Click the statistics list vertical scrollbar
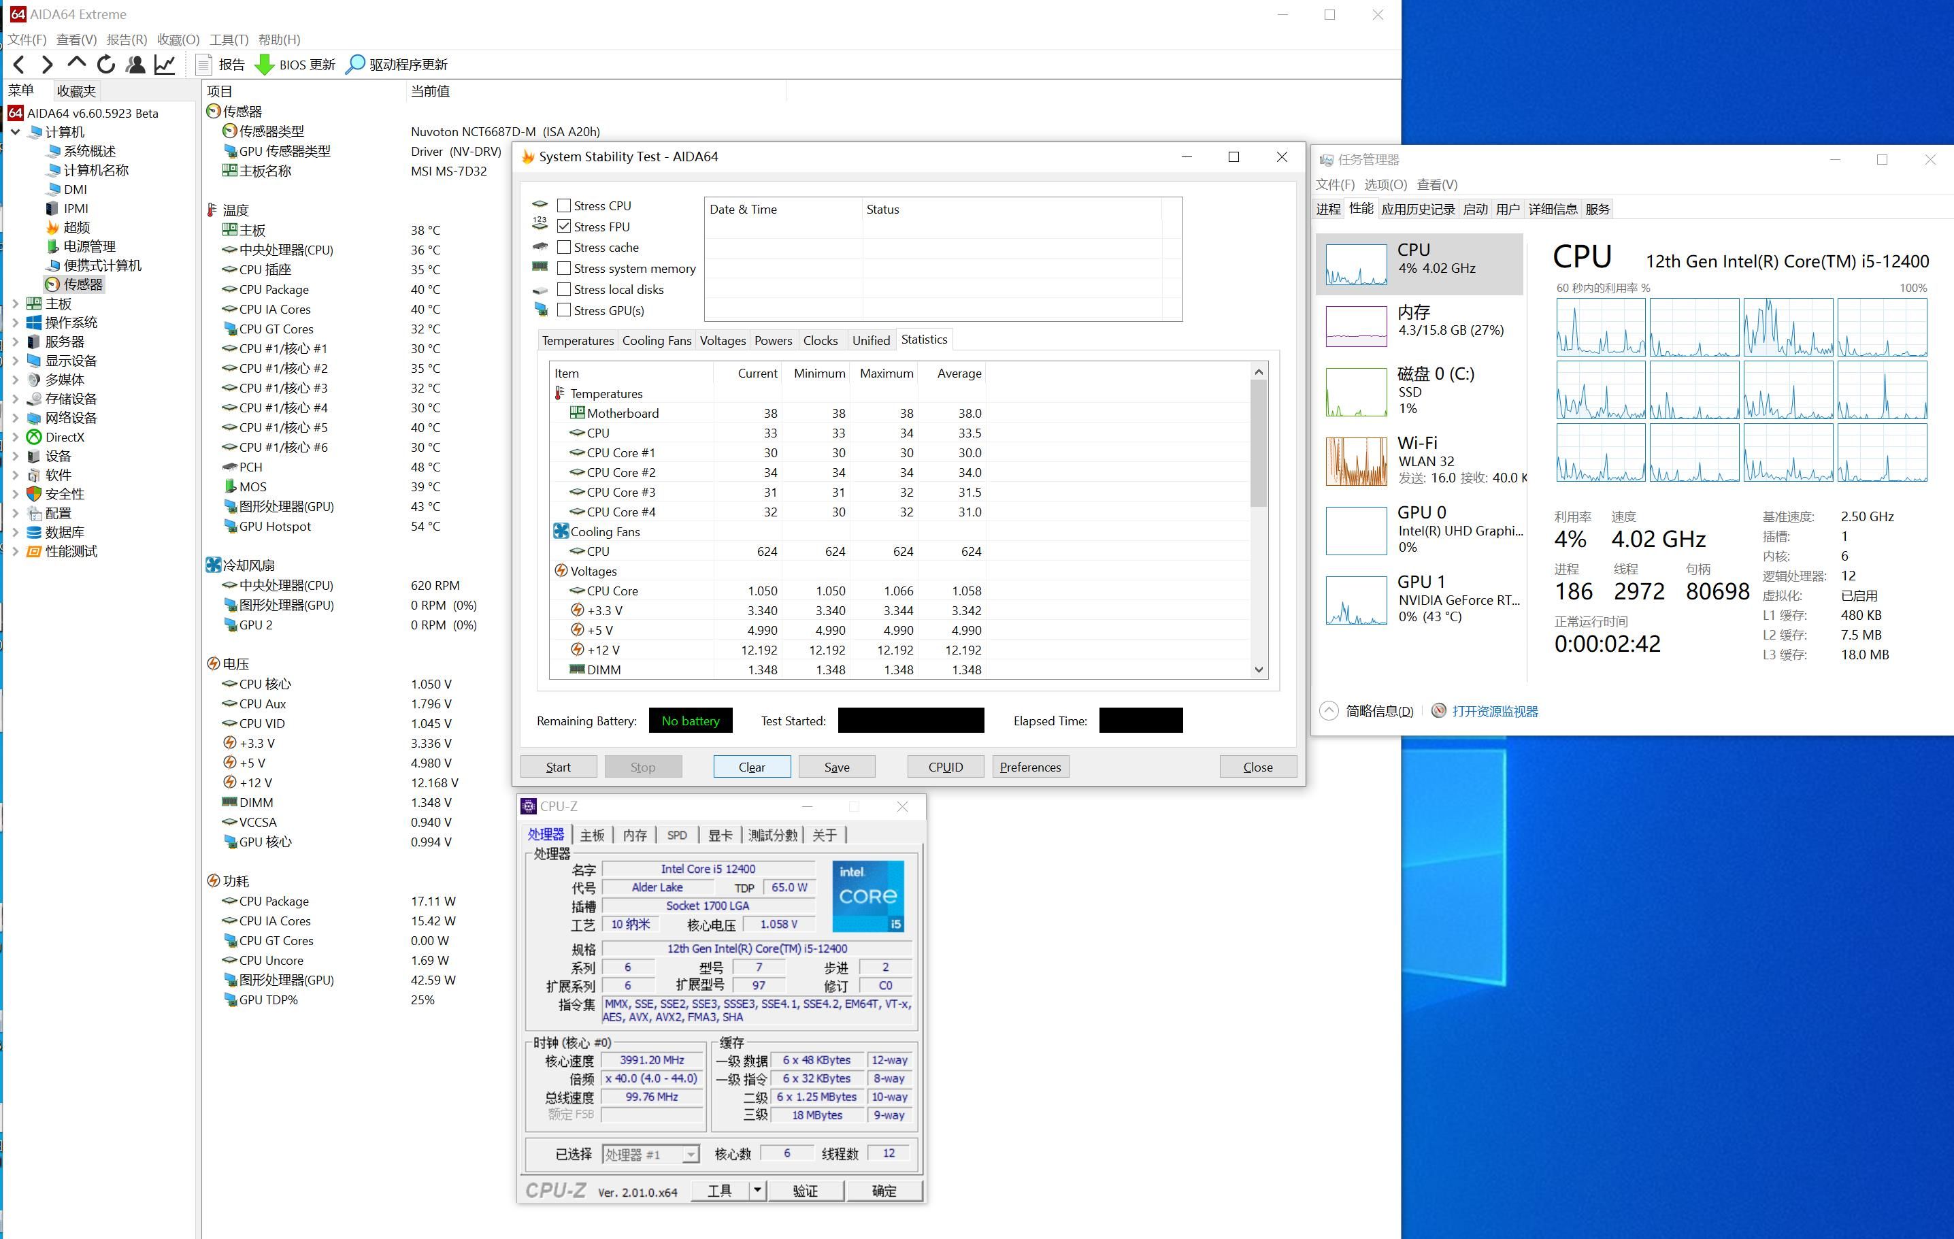The width and height of the screenshot is (1954, 1239). tap(1259, 442)
